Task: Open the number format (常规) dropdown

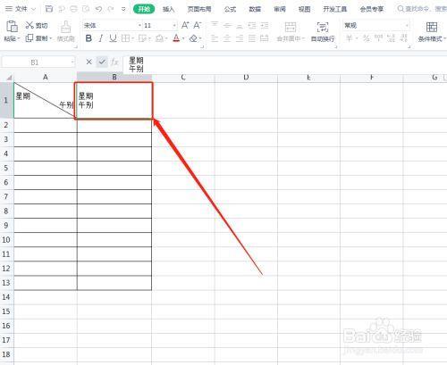Action: click(x=407, y=26)
